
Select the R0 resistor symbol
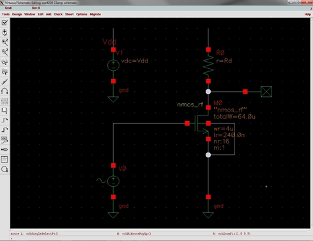(208, 66)
